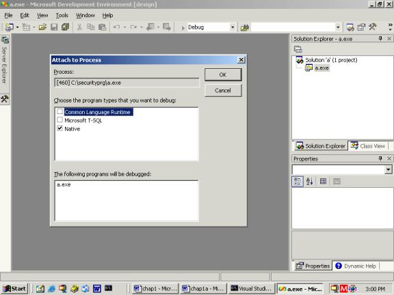The image size is (394, 295).
Task: Open the Server Explorer sidebar icon
Action: [5, 40]
